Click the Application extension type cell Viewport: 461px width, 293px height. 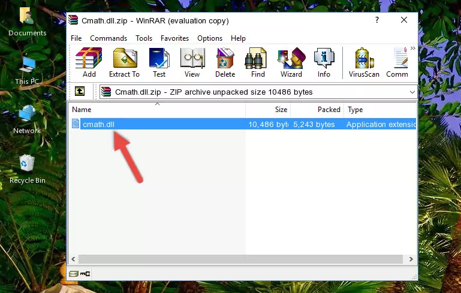(x=381, y=124)
